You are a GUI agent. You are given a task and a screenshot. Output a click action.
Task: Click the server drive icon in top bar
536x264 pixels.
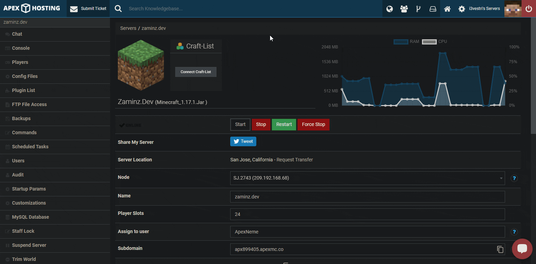click(x=433, y=9)
